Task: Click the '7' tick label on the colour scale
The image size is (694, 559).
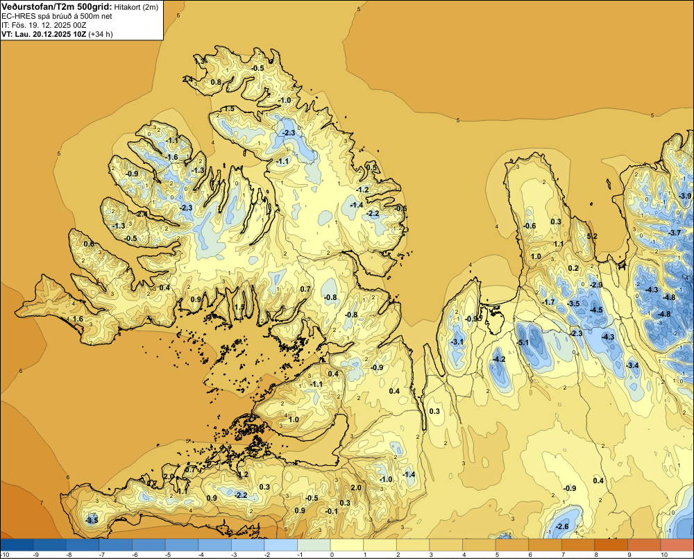Action: [564, 555]
